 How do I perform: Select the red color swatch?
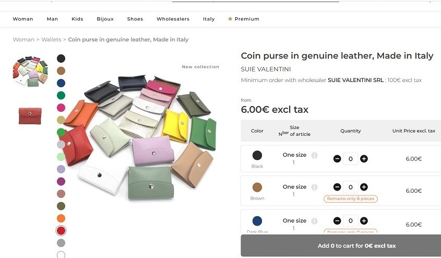click(x=61, y=230)
